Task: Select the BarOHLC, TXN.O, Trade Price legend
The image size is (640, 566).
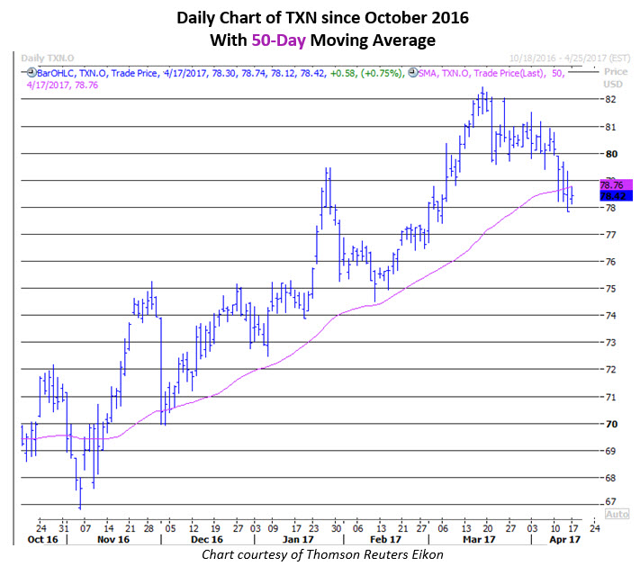Action: click(x=98, y=74)
